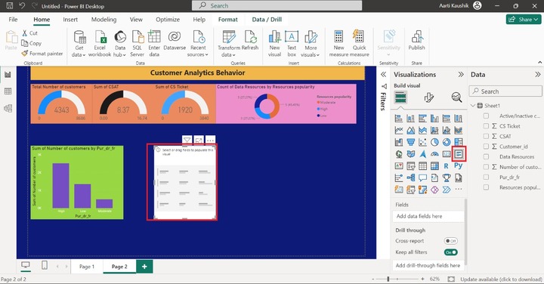This screenshot has height=284, width=544.
Task: Select the Q&A speech bubble visual
Action: click(x=422, y=178)
